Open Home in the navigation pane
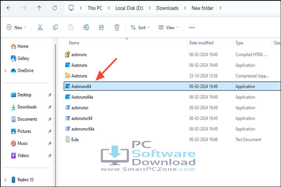 pos(20,46)
